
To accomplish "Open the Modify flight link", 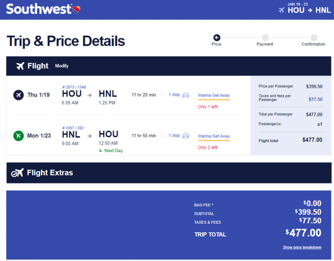I will click(x=62, y=66).
